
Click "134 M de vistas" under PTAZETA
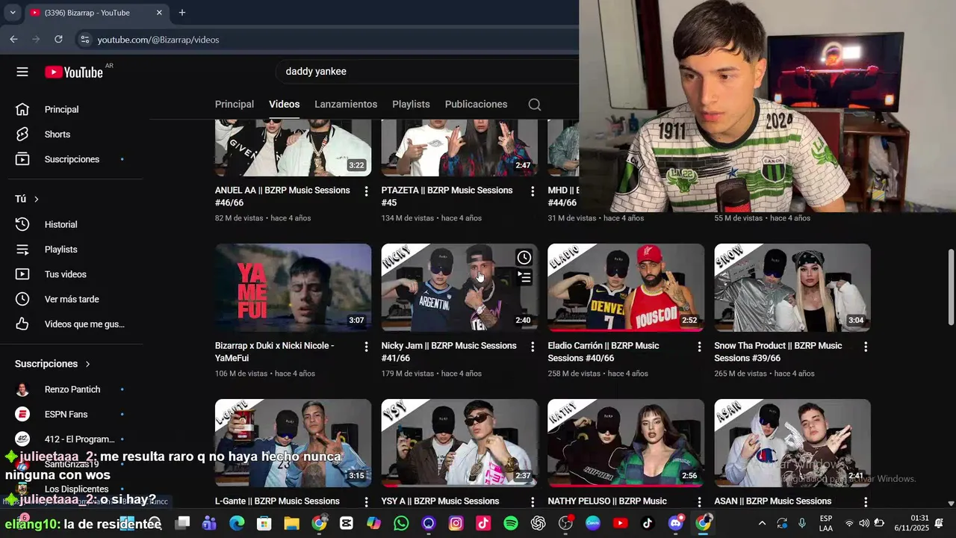[x=407, y=218]
